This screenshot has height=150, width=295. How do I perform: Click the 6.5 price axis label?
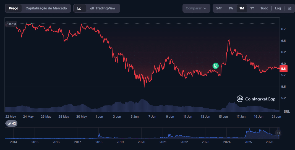283,41
